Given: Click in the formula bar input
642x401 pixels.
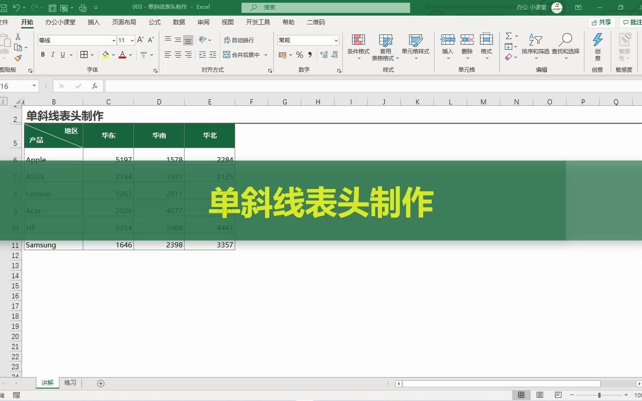Looking at the screenshot, I should click(x=373, y=86).
